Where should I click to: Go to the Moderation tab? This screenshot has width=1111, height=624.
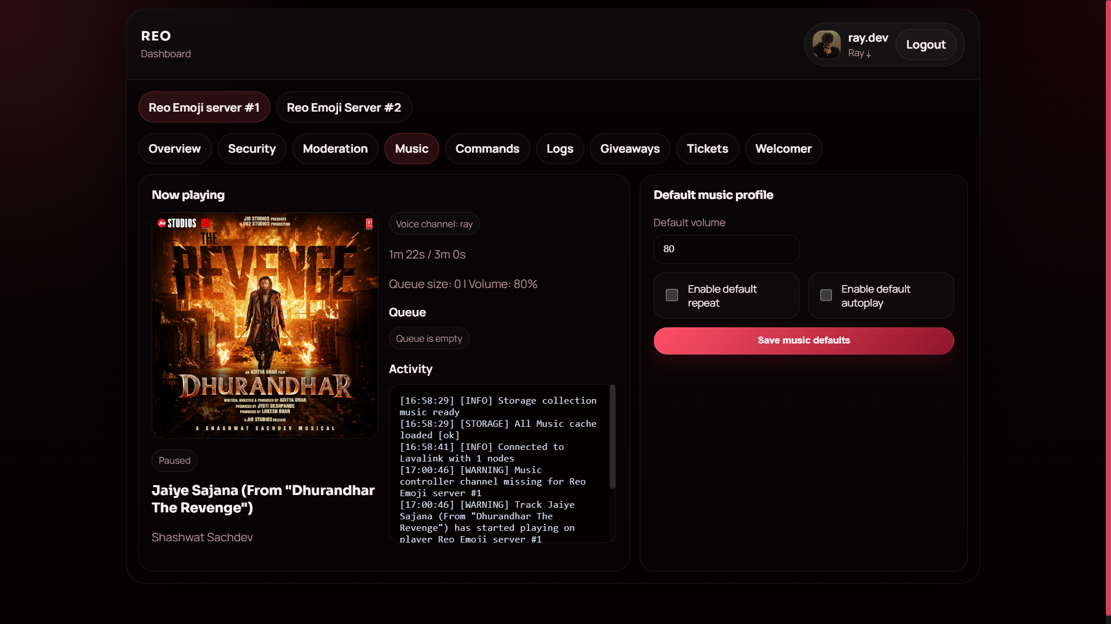[x=335, y=149]
